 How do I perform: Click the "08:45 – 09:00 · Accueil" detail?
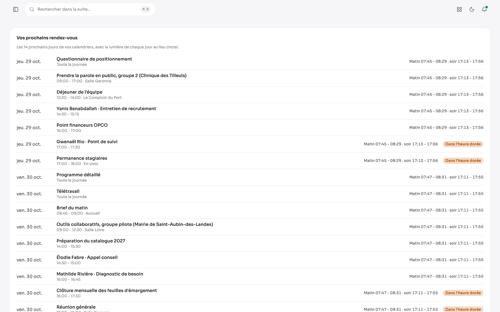pos(78,213)
